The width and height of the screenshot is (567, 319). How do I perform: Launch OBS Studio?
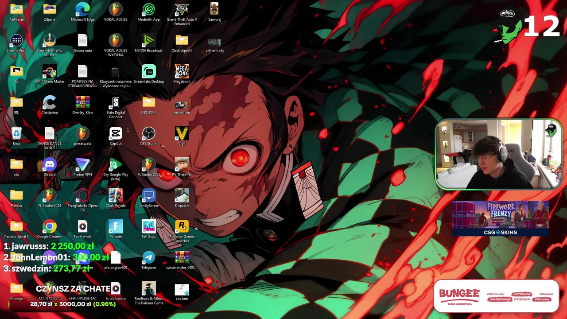point(149,136)
